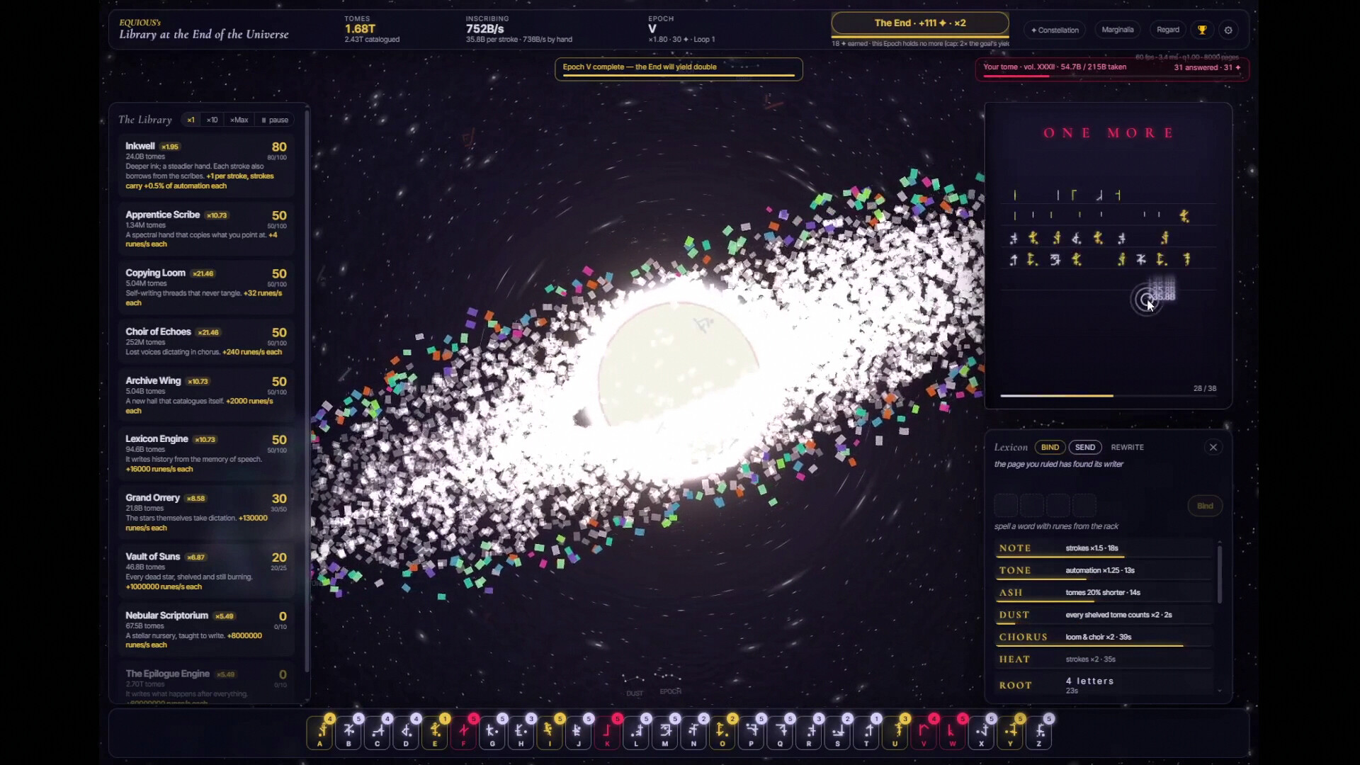Viewport: 1360px width, 765px height.
Task: Click the ONE MORE progress bar
Action: pyautogui.click(x=1108, y=396)
